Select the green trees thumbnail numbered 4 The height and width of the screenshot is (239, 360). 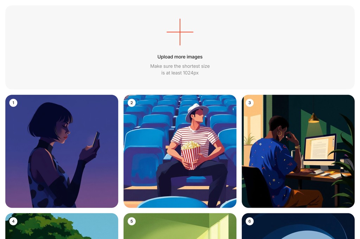62,226
